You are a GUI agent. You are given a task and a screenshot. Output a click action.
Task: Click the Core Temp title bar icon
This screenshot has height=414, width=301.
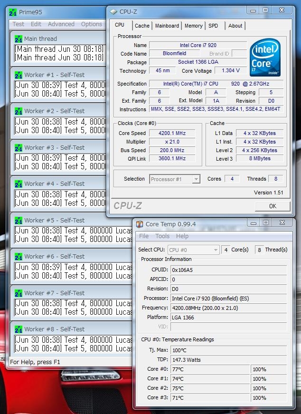pyautogui.click(x=140, y=224)
